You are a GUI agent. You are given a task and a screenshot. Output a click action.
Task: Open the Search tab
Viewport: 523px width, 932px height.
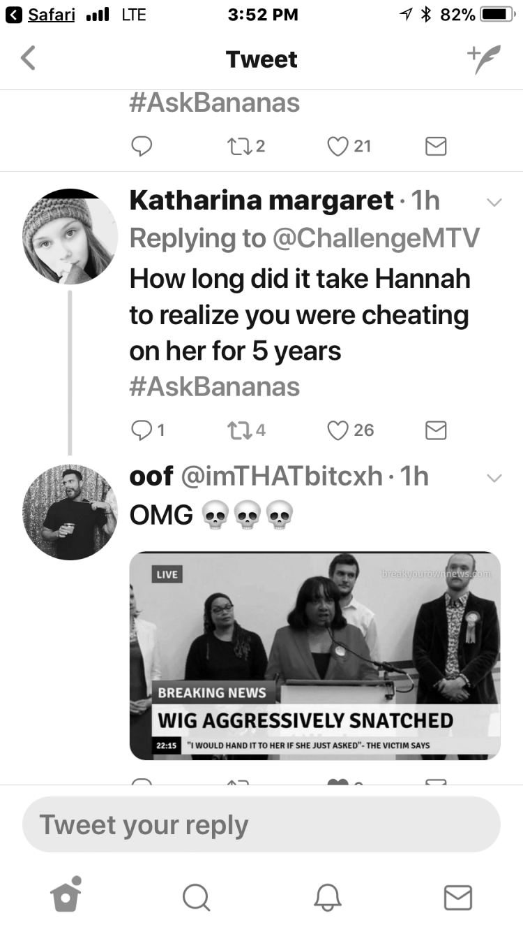click(x=196, y=897)
